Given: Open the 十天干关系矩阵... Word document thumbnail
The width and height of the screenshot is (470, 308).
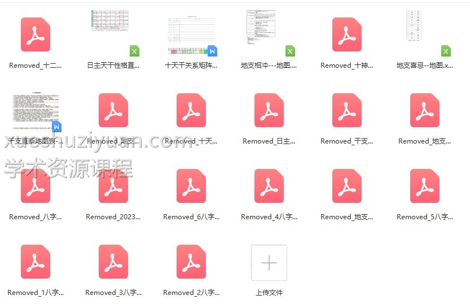Looking at the screenshot, I should (x=191, y=34).
